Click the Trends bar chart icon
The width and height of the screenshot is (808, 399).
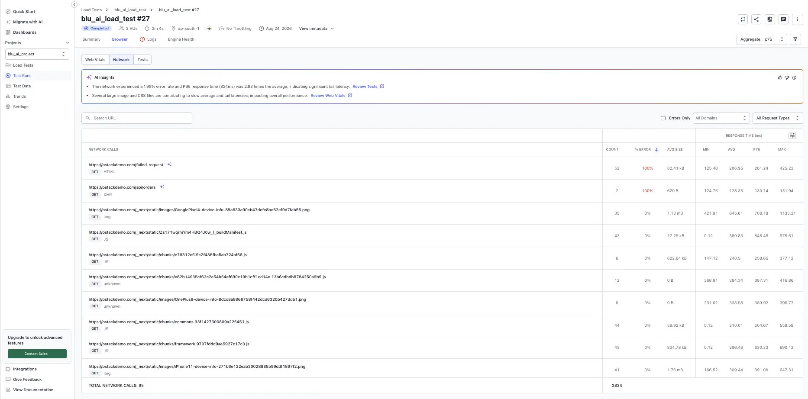point(8,97)
